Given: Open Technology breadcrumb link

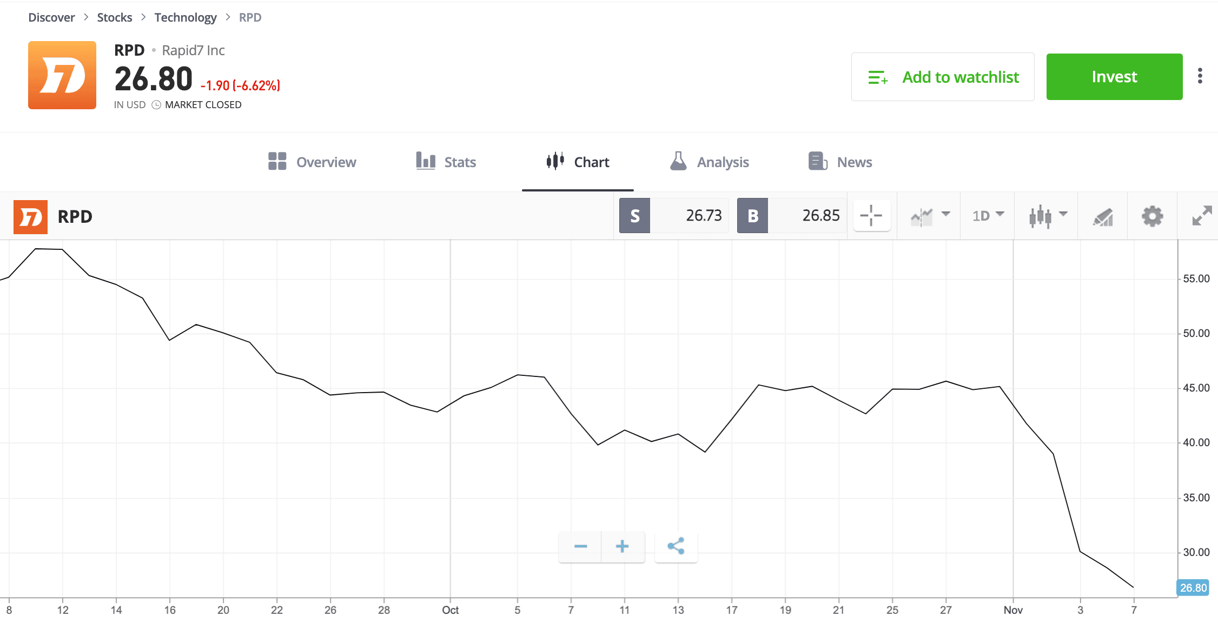Looking at the screenshot, I should coord(185,17).
